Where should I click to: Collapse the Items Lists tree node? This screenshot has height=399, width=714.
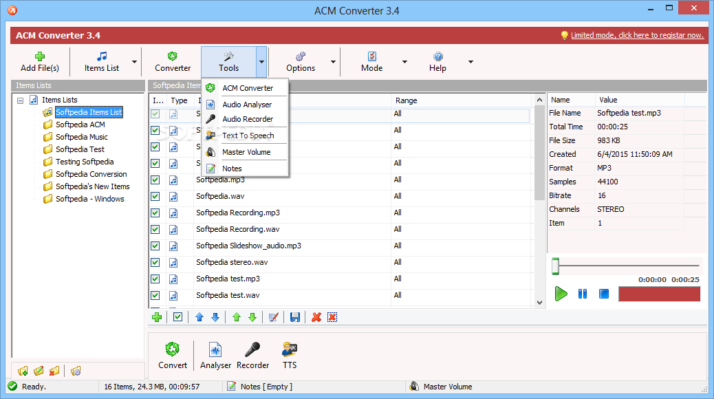pos(21,100)
